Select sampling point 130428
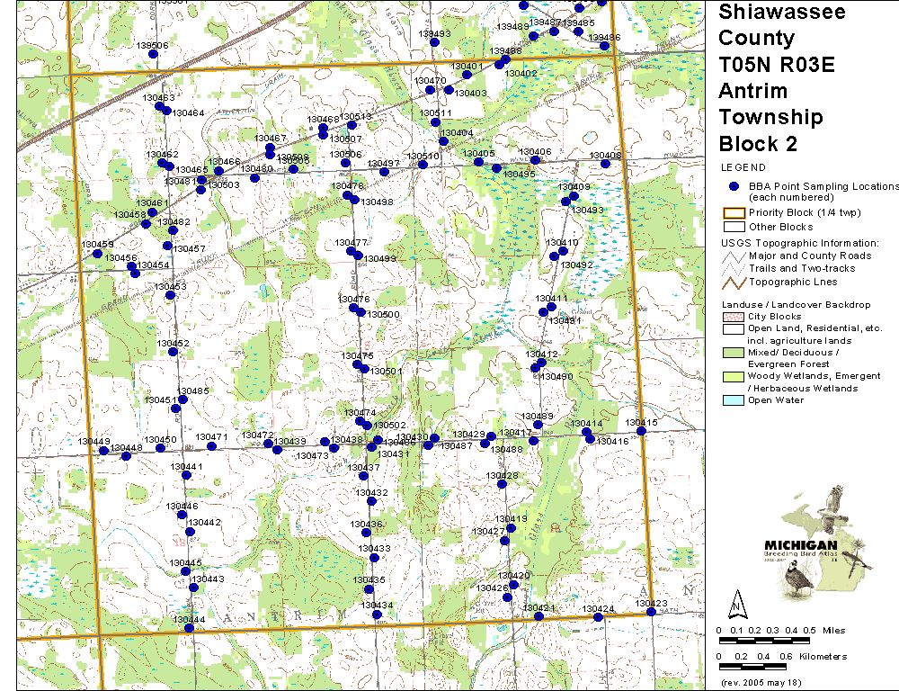The height and width of the screenshot is (691, 899). pos(503,486)
